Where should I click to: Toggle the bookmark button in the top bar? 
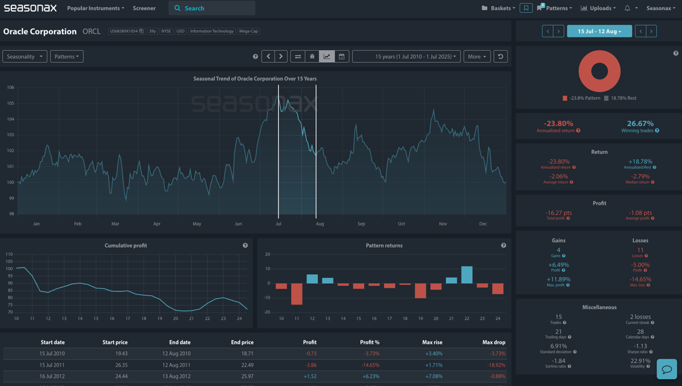[x=526, y=9]
